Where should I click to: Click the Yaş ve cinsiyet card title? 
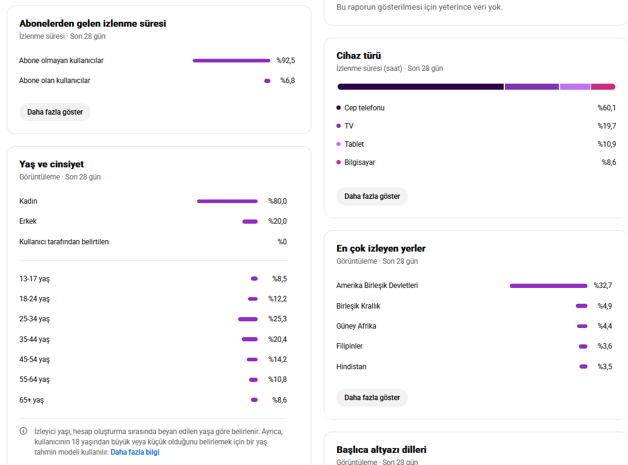52,164
